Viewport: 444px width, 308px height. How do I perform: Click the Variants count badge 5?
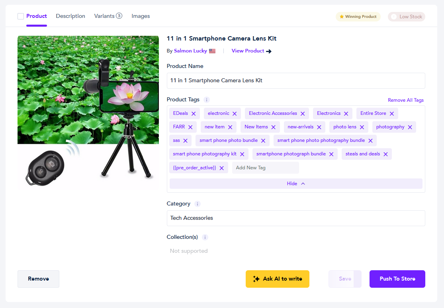119,16
